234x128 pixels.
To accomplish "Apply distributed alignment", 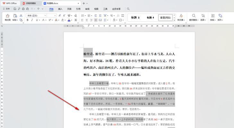I will pos(100,20).
